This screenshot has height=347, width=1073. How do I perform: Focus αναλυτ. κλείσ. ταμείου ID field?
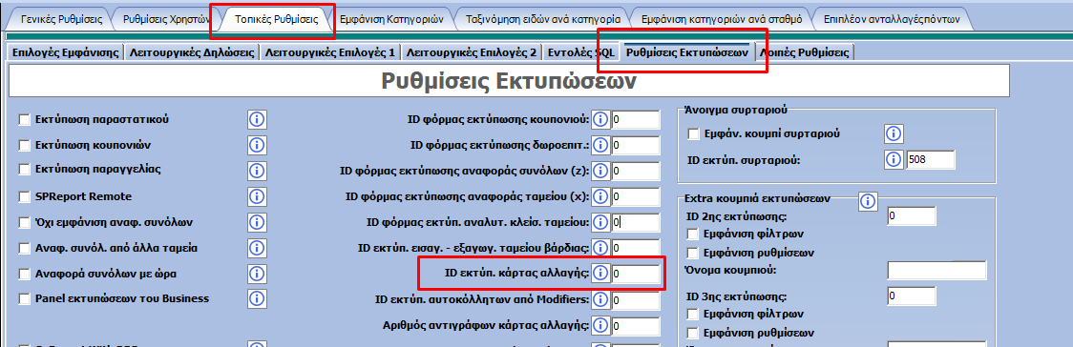[636, 223]
